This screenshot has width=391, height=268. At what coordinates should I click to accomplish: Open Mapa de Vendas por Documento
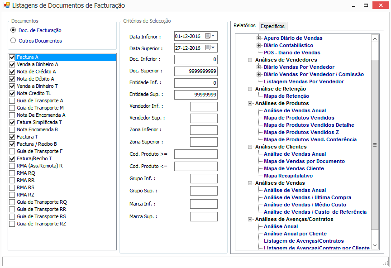[x=304, y=161]
